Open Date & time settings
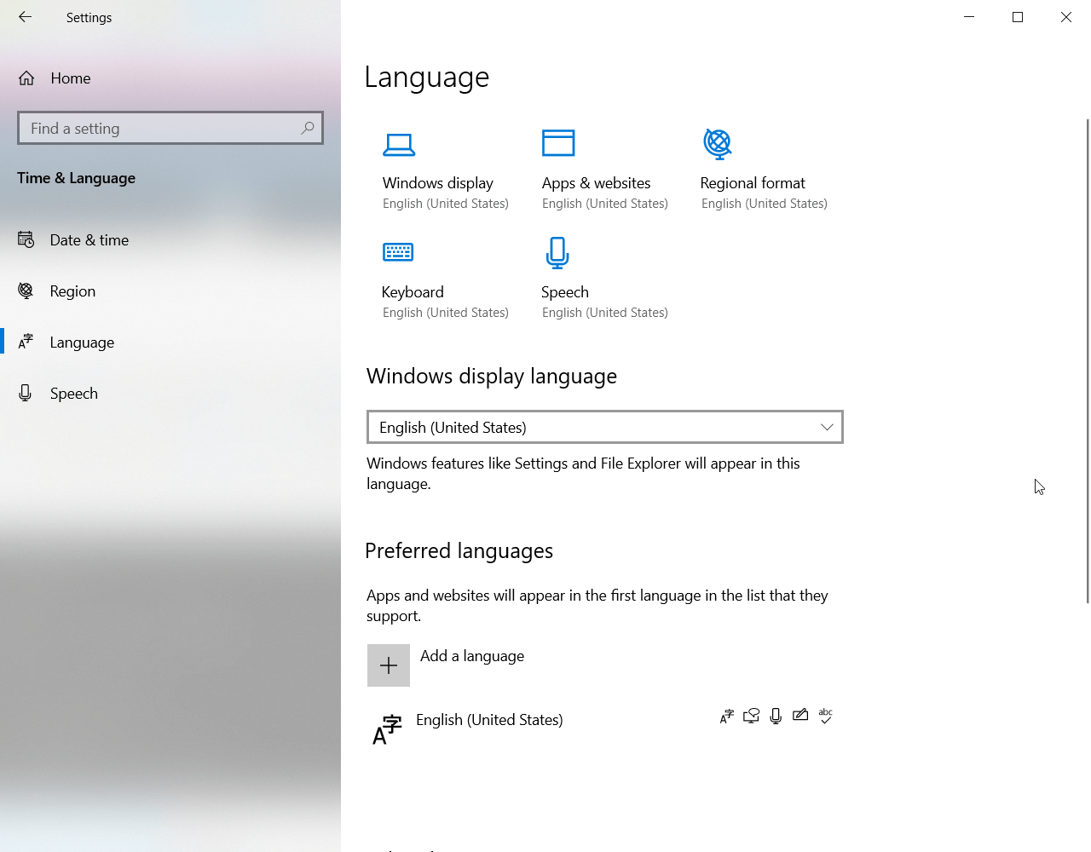The image size is (1091, 852). tap(170, 240)
